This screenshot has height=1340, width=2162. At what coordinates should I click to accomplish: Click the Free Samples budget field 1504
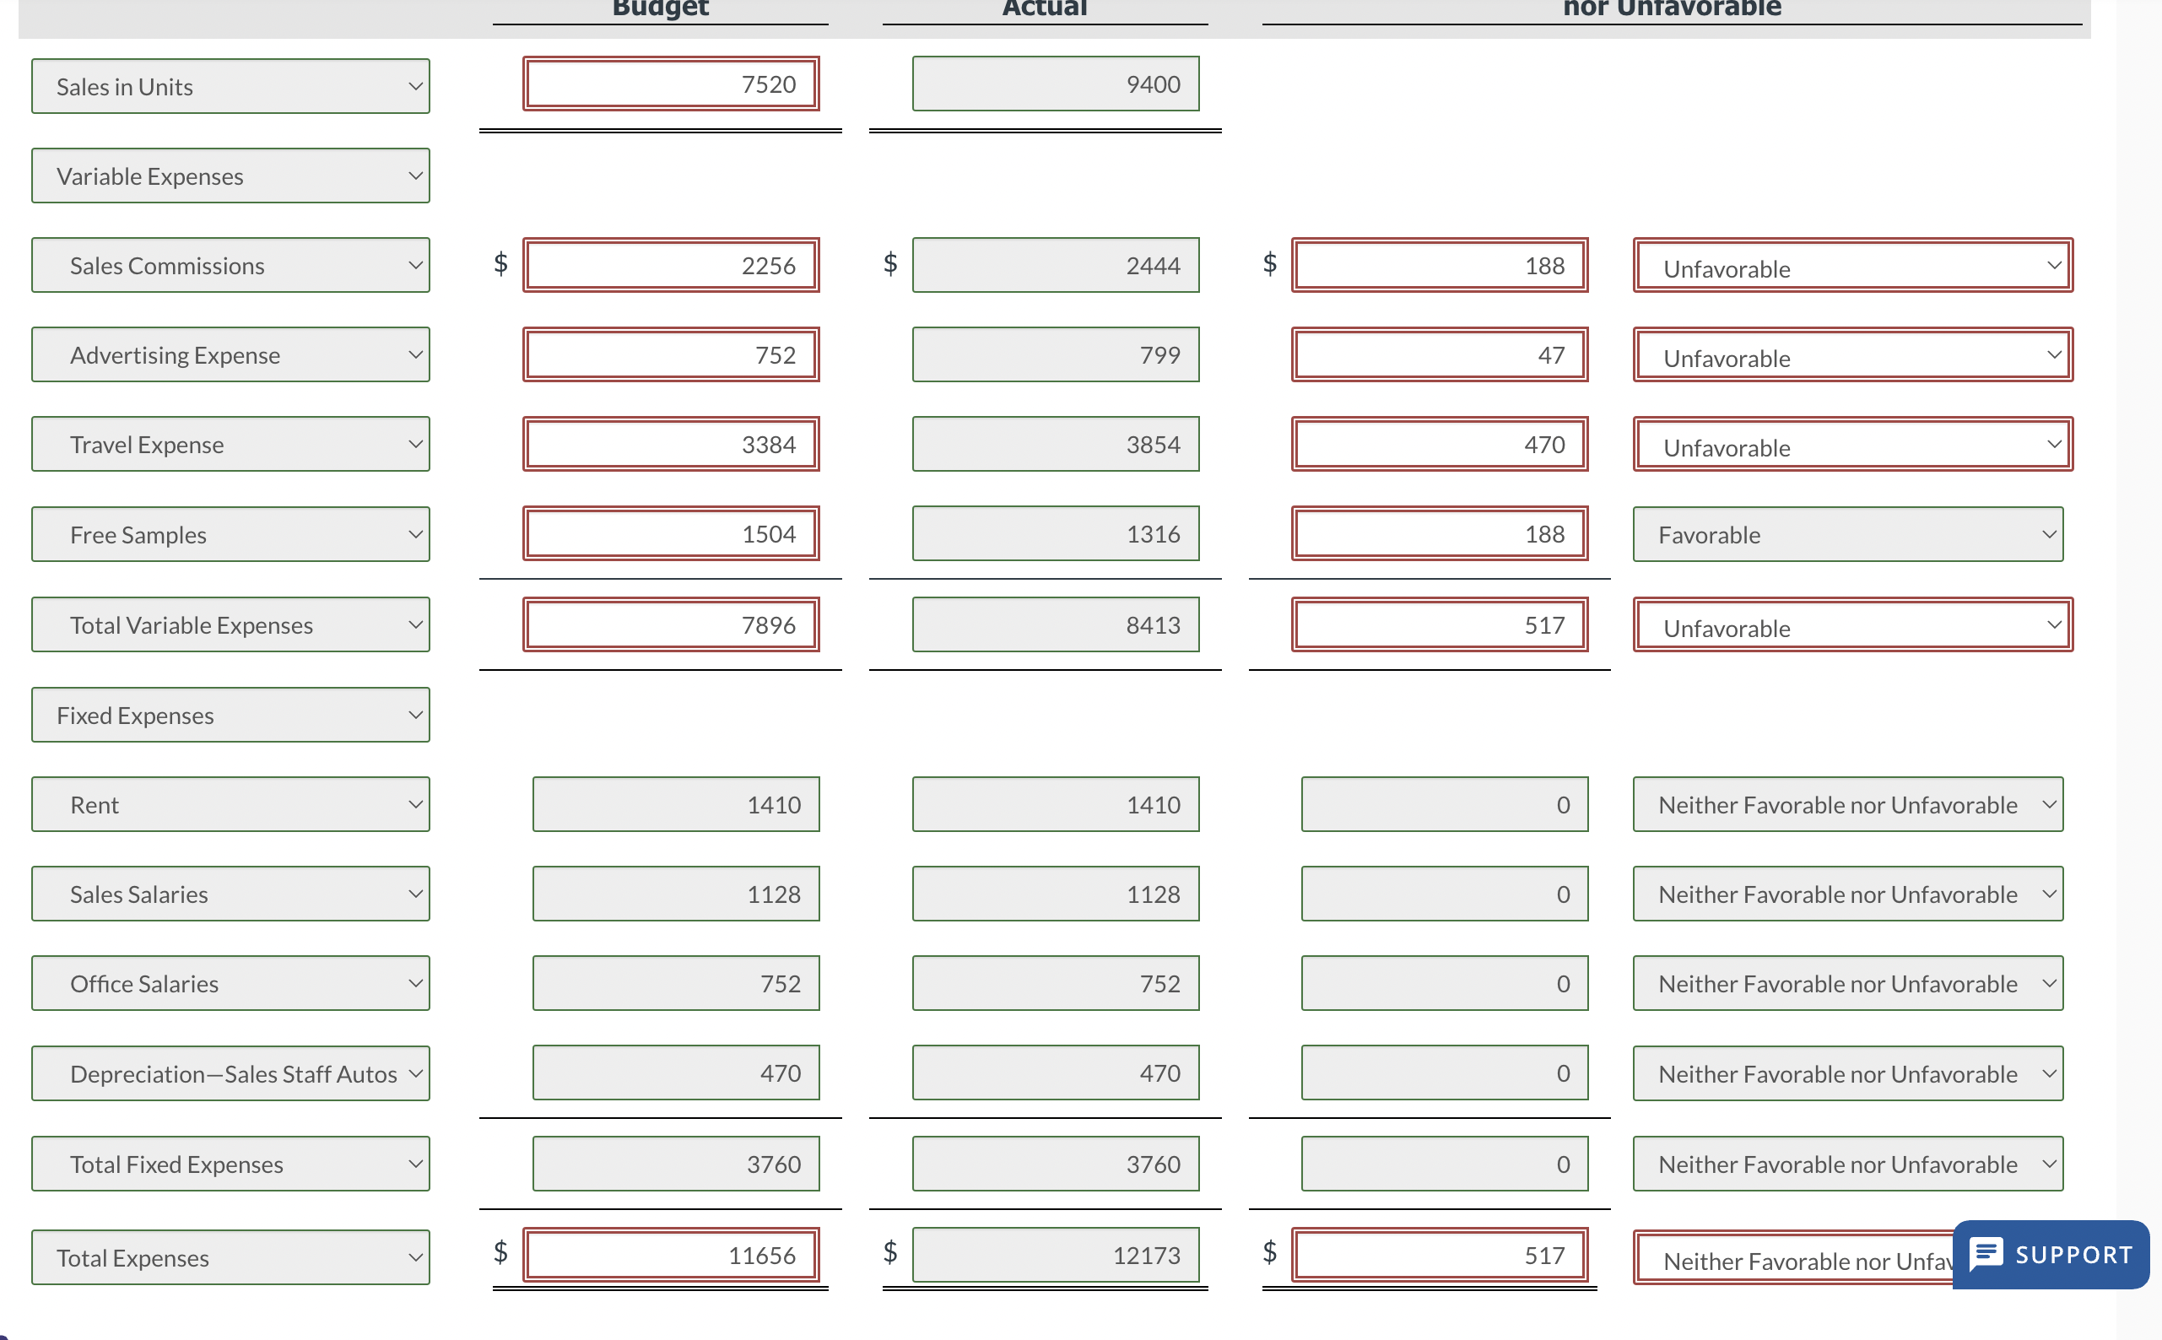671,534
